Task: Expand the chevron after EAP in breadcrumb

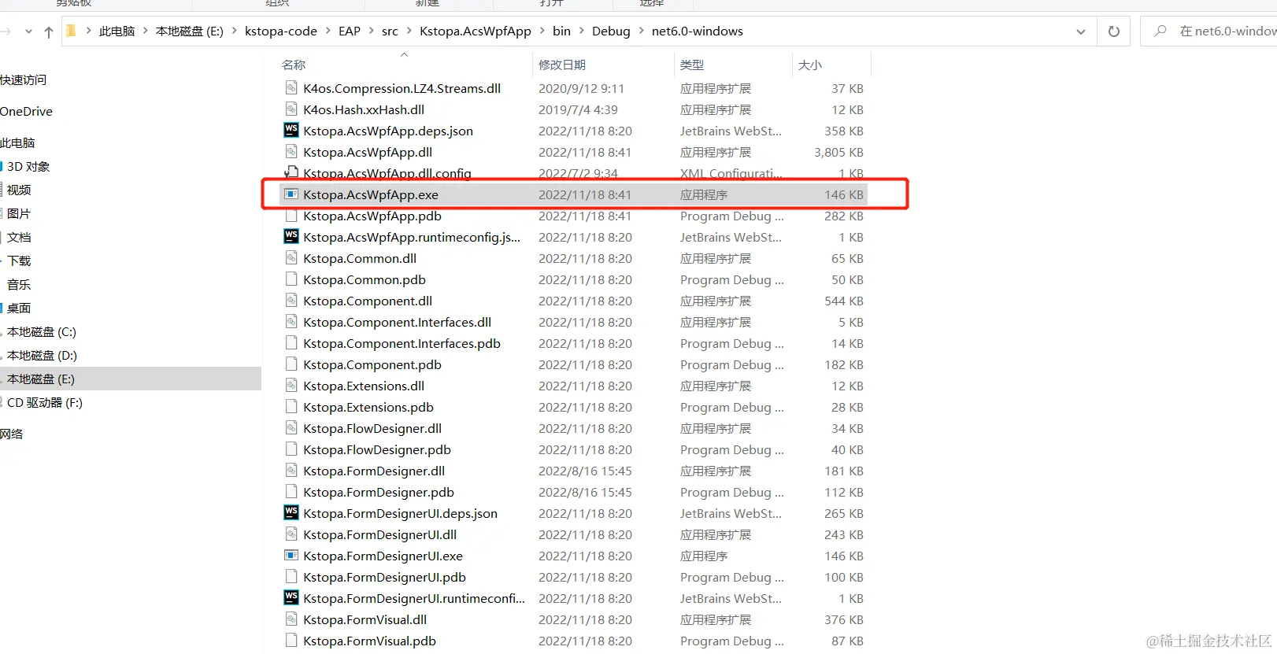Action: point(371,31)
